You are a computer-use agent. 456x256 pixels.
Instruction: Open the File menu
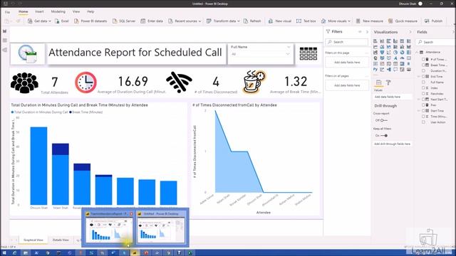pyautogui.click(x=7, y=12)
